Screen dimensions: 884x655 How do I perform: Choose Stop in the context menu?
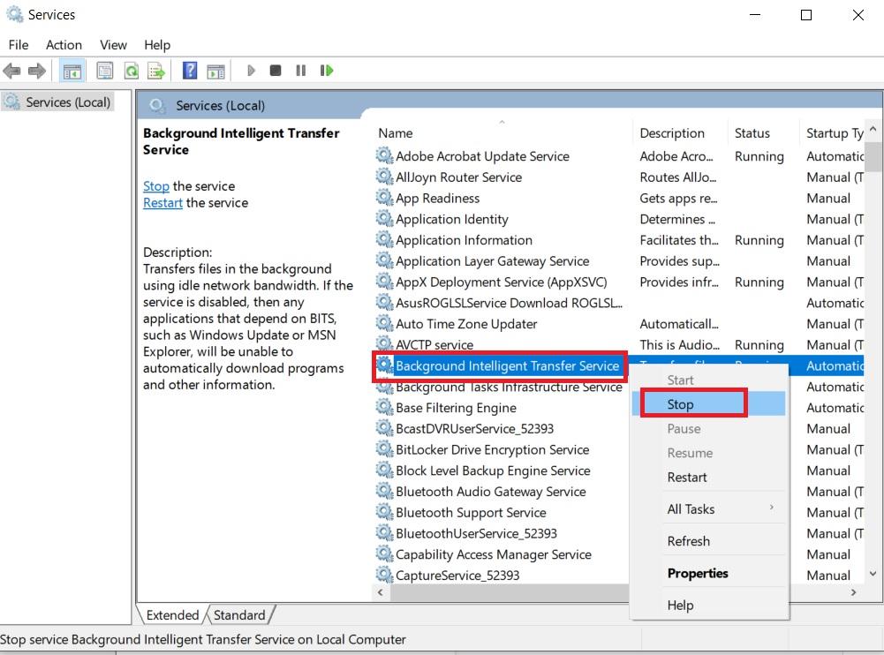[708, 404]
